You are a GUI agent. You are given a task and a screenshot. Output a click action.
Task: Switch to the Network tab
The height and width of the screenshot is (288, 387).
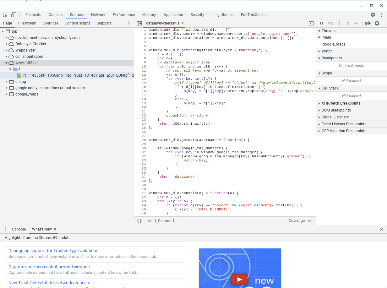tap(98, 15)
